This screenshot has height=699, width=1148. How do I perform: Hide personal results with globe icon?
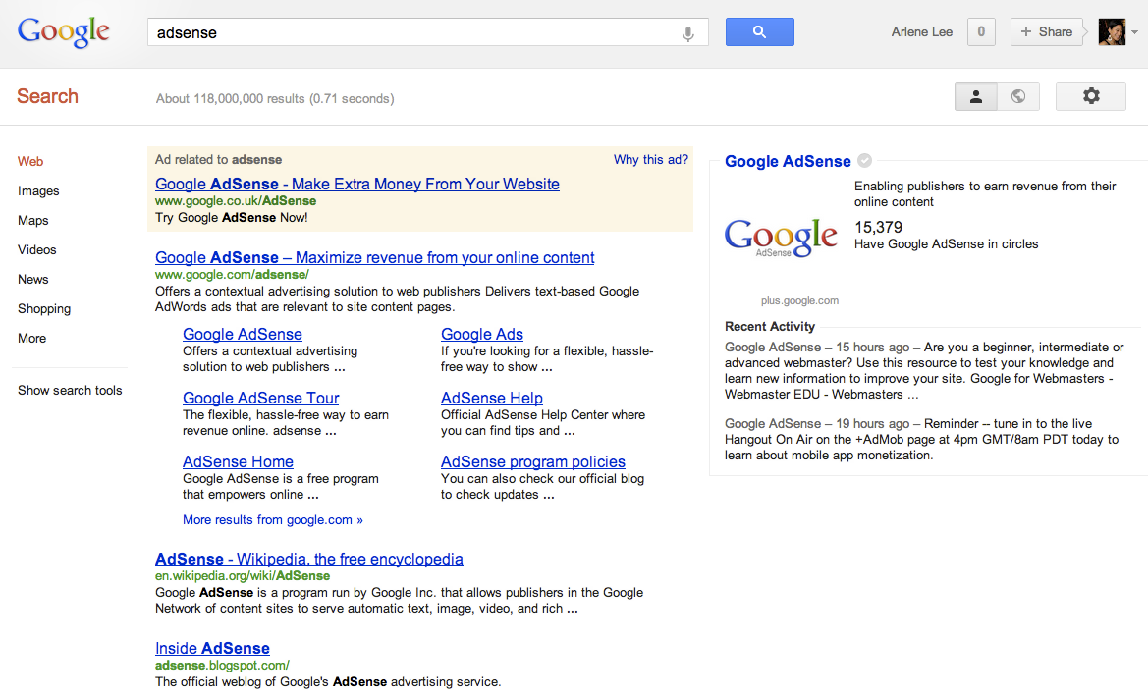click(x=1018, y=96)
